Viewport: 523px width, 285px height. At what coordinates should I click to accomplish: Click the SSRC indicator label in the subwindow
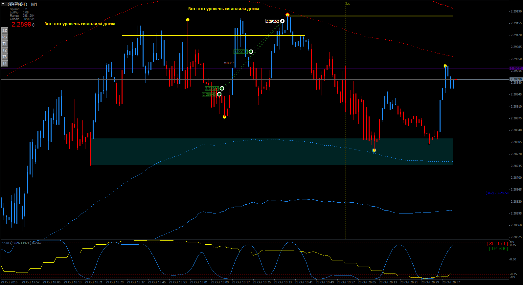(22, 243)
